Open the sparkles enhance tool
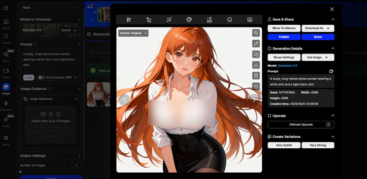 click(x=169, y=20)
